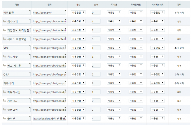Click the 메뉴 column header

click(x=17, y=5)
